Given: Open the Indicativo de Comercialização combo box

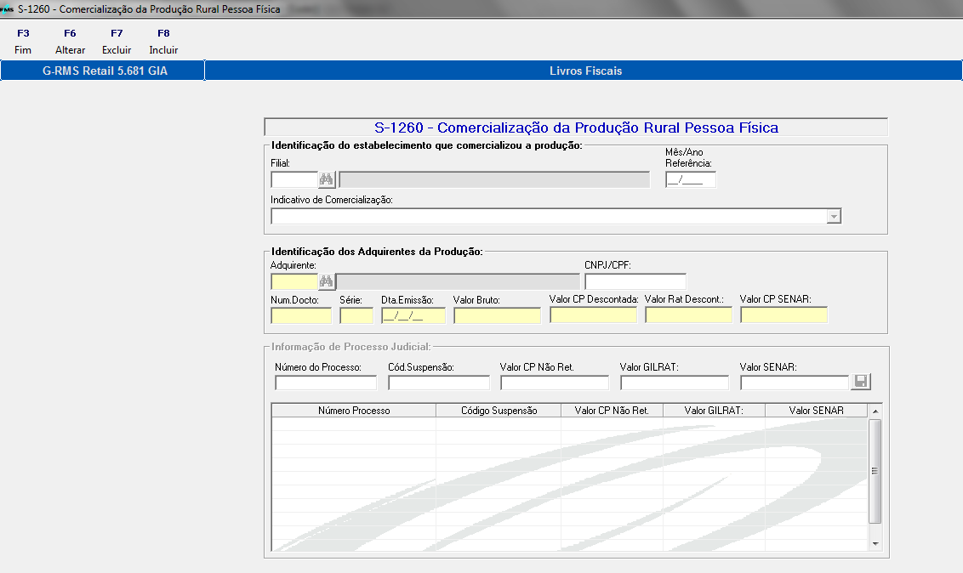Looking at the screenshot, I should pos(556,217).
